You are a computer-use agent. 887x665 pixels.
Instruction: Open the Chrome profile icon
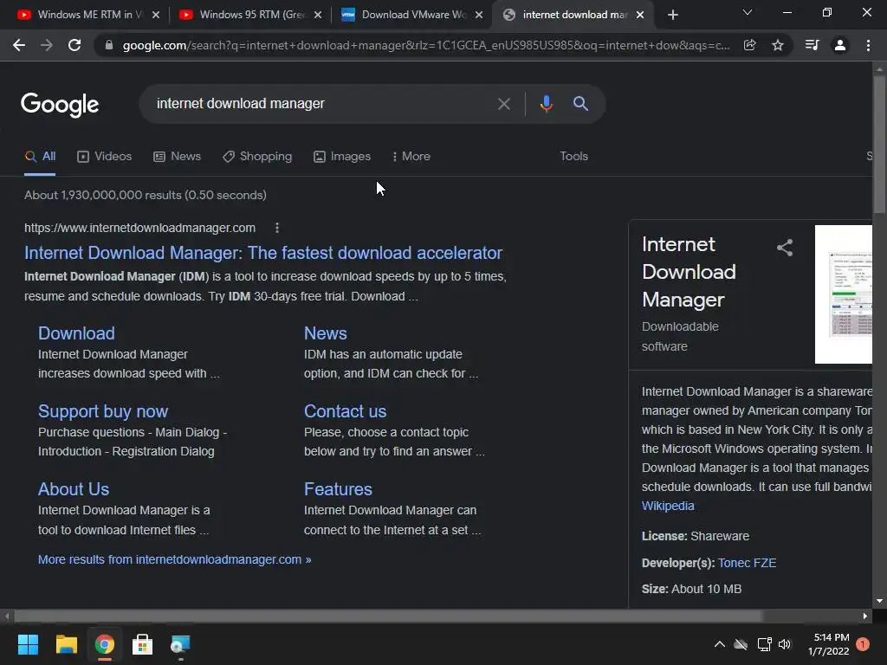pos(840,45)
